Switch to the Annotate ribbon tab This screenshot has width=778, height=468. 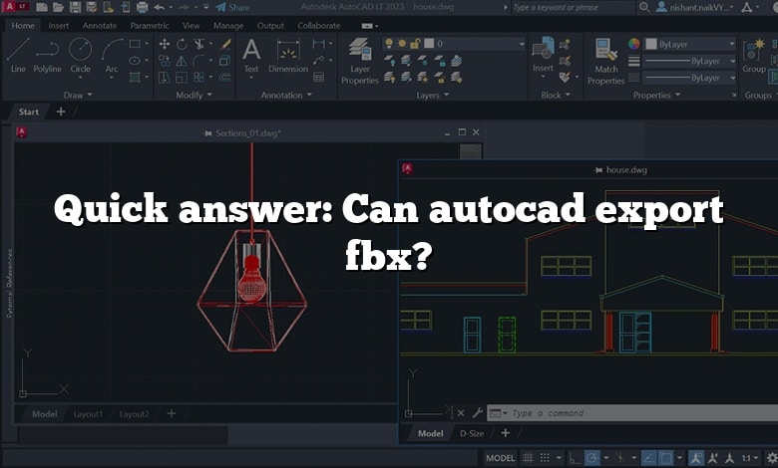[99, 25]
